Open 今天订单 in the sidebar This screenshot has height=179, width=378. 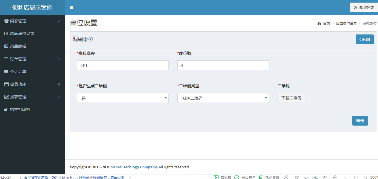pos(33,72)
